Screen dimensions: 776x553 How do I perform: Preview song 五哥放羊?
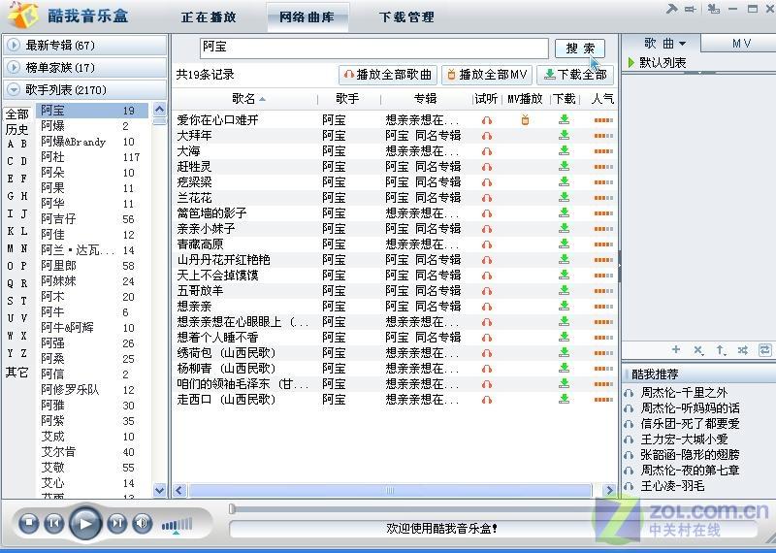487,291
